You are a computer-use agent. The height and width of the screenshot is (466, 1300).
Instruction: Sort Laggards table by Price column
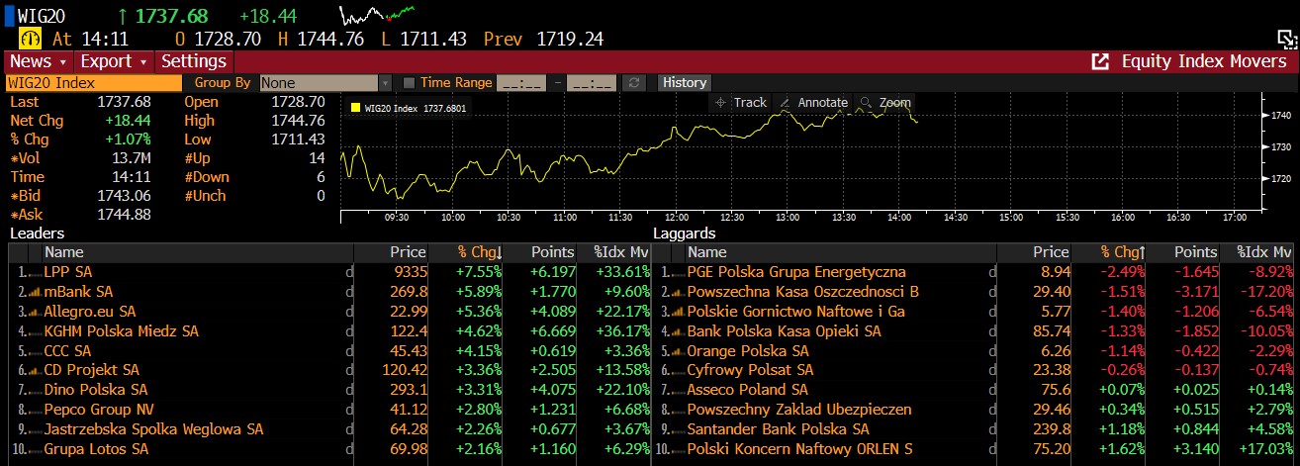(1036, 252)
